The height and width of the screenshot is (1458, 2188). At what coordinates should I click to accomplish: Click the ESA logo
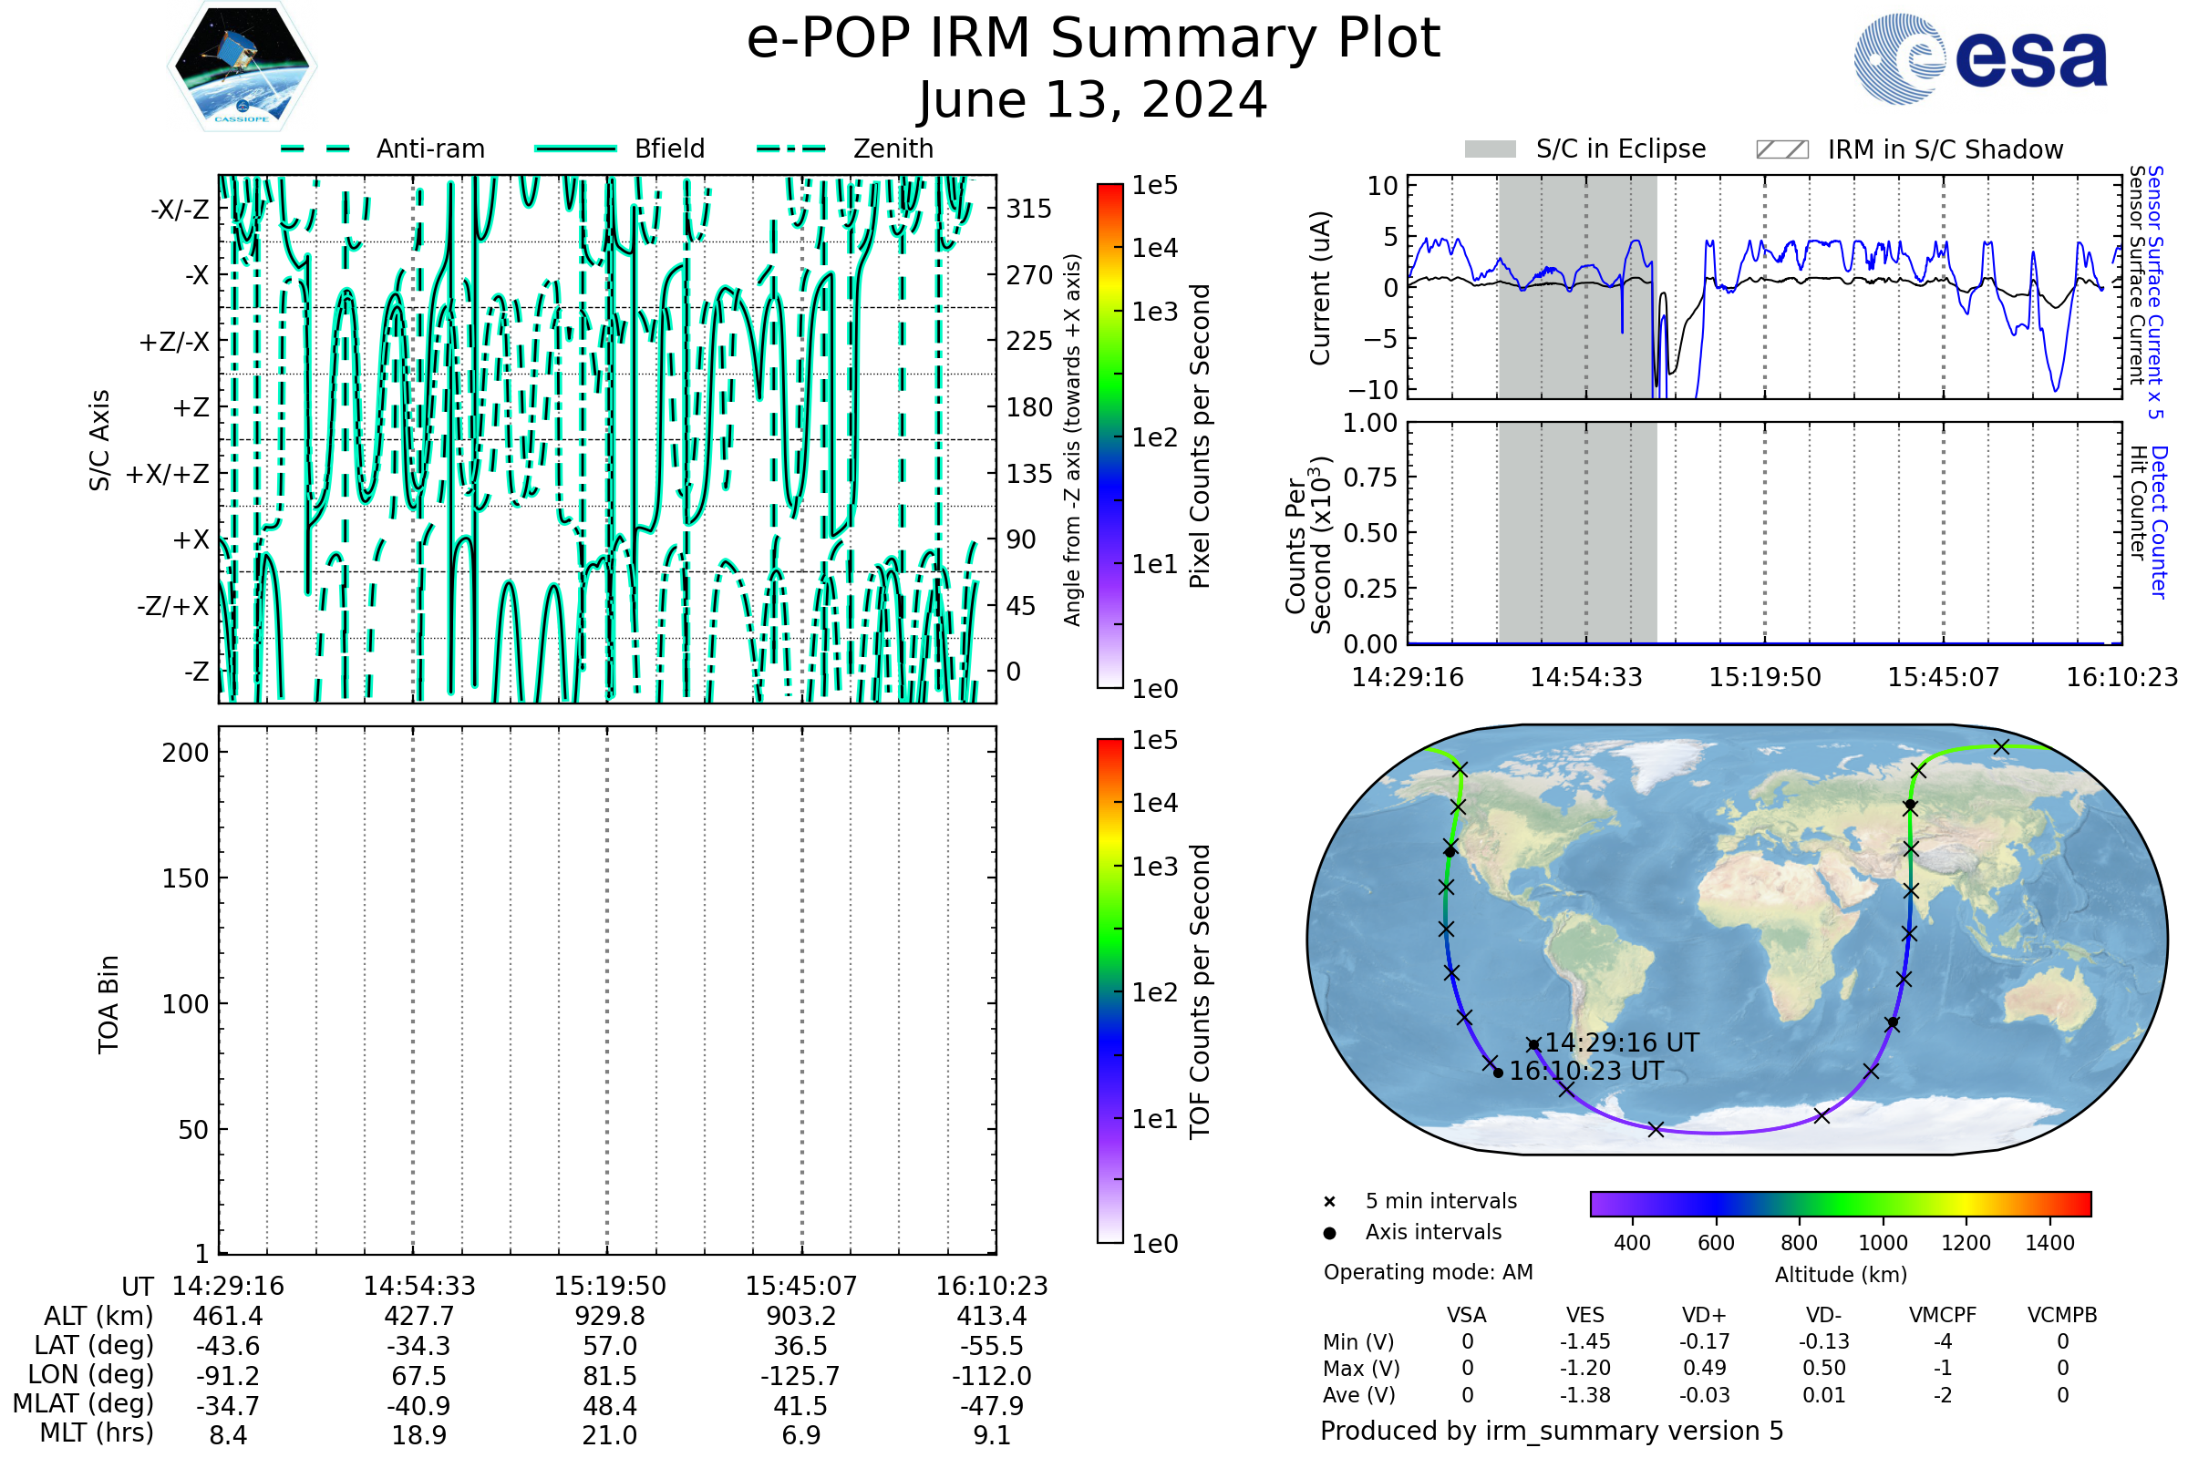1979,59
